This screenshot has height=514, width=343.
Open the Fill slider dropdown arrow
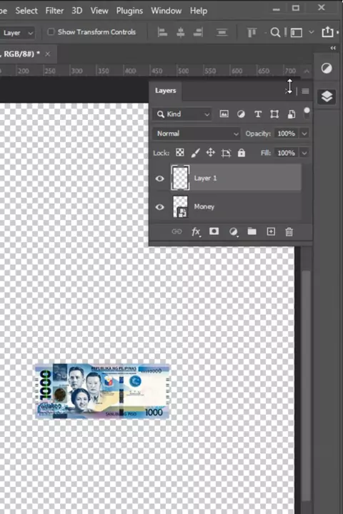pos(304,153)
